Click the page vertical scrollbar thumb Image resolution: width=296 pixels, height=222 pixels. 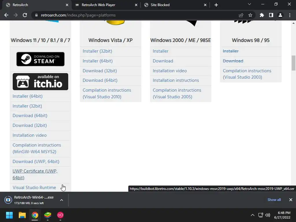(x=293, y=63)
